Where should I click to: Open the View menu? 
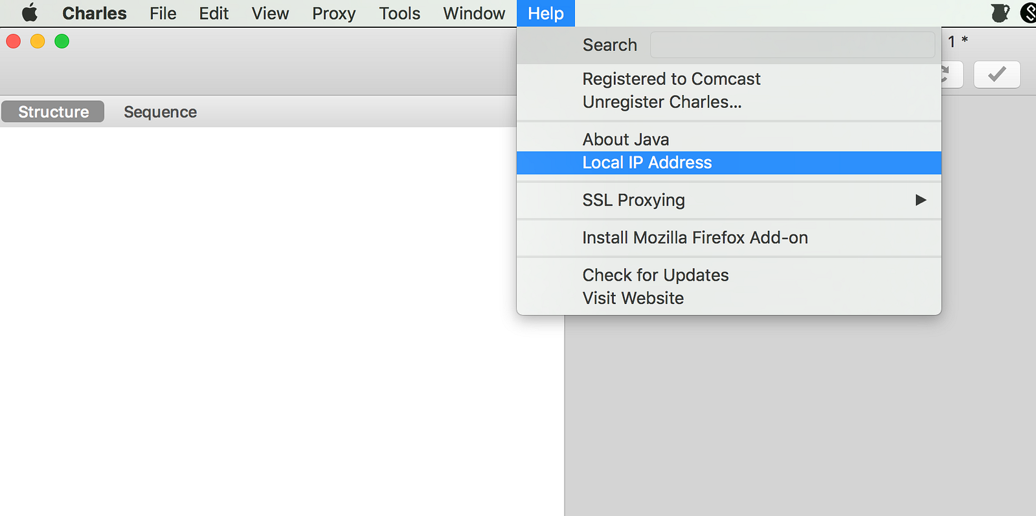pos(270,14)
